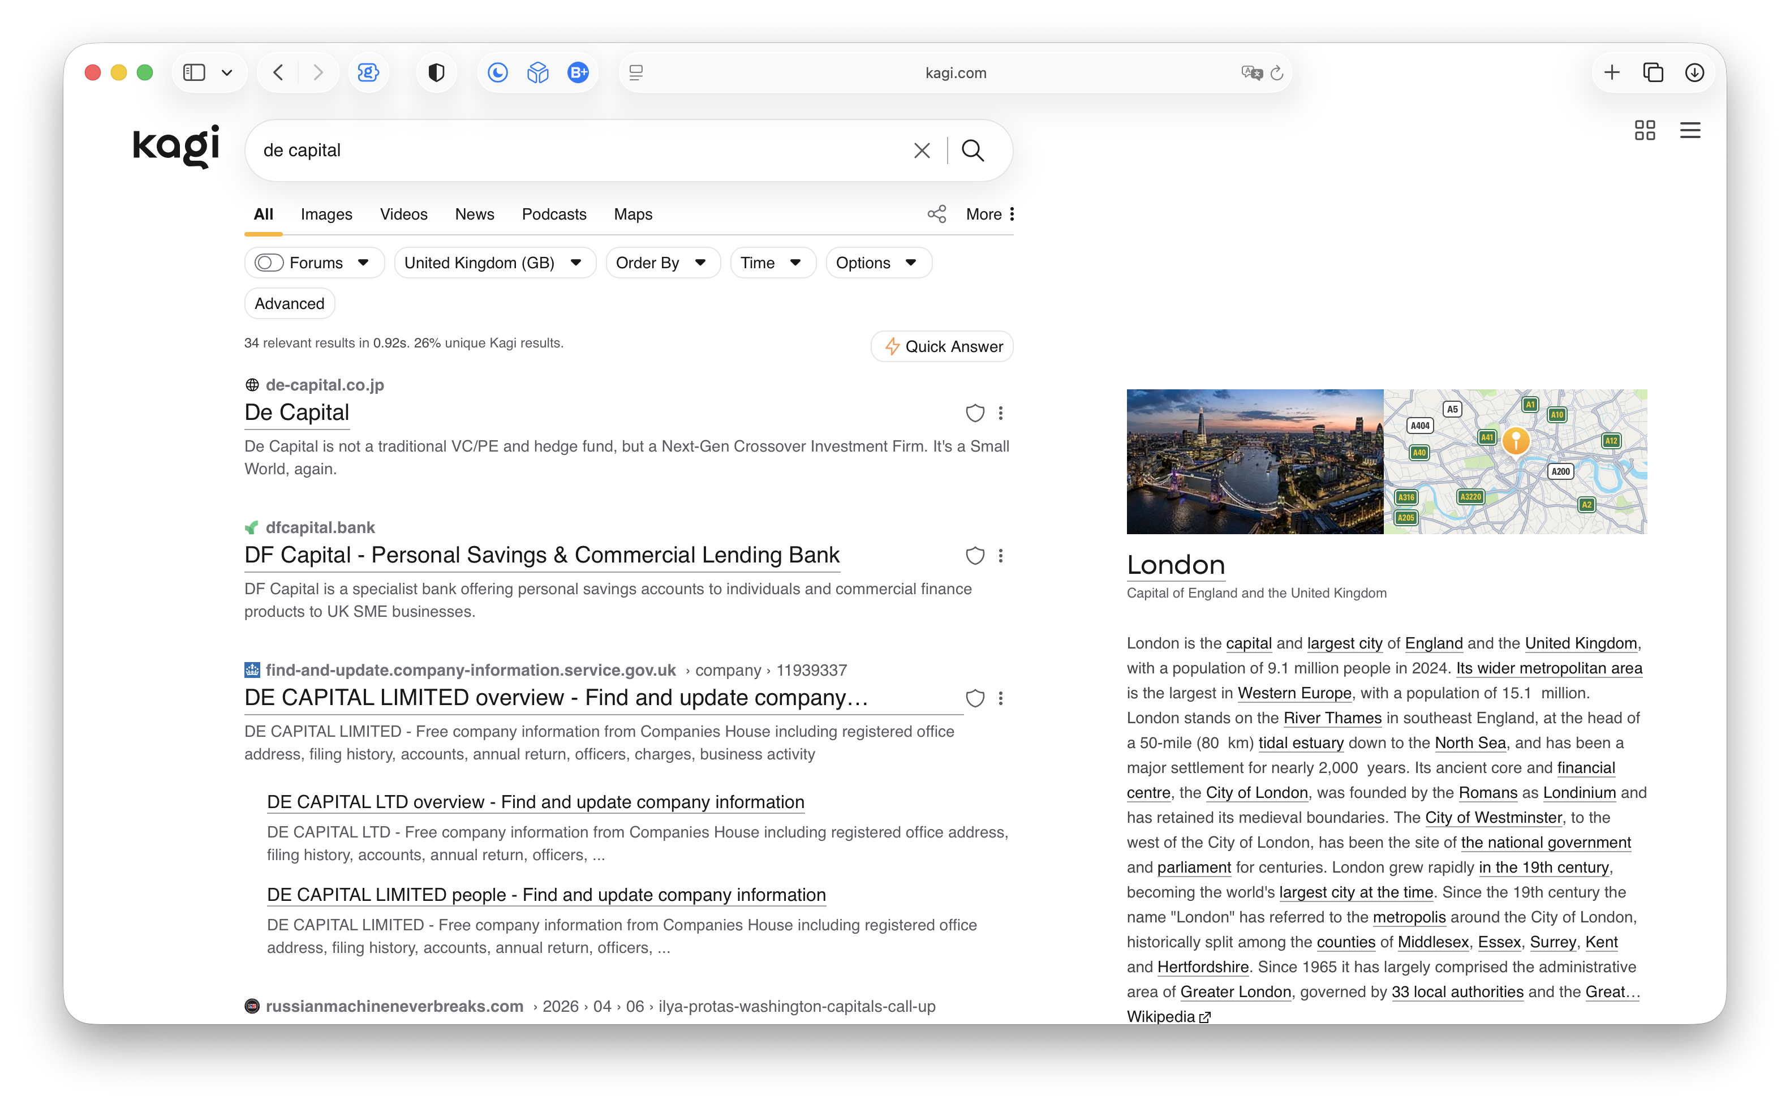Screen dimensions: 1790x1108
Task: Click the russianmachineneverbreaks.com domain link
Action: [x=394, y=1006]
